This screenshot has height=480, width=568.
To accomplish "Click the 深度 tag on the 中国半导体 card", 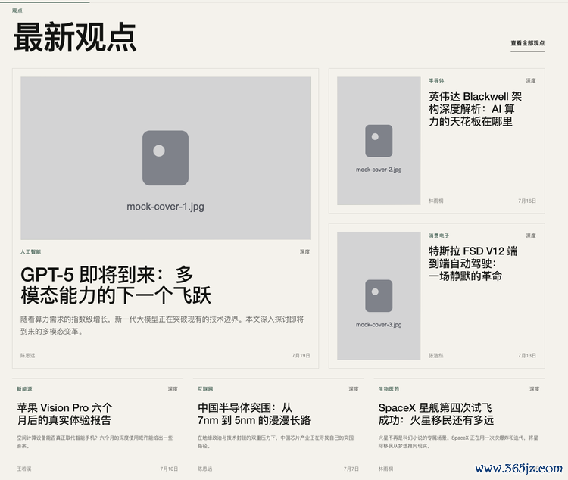I will 354,389.
